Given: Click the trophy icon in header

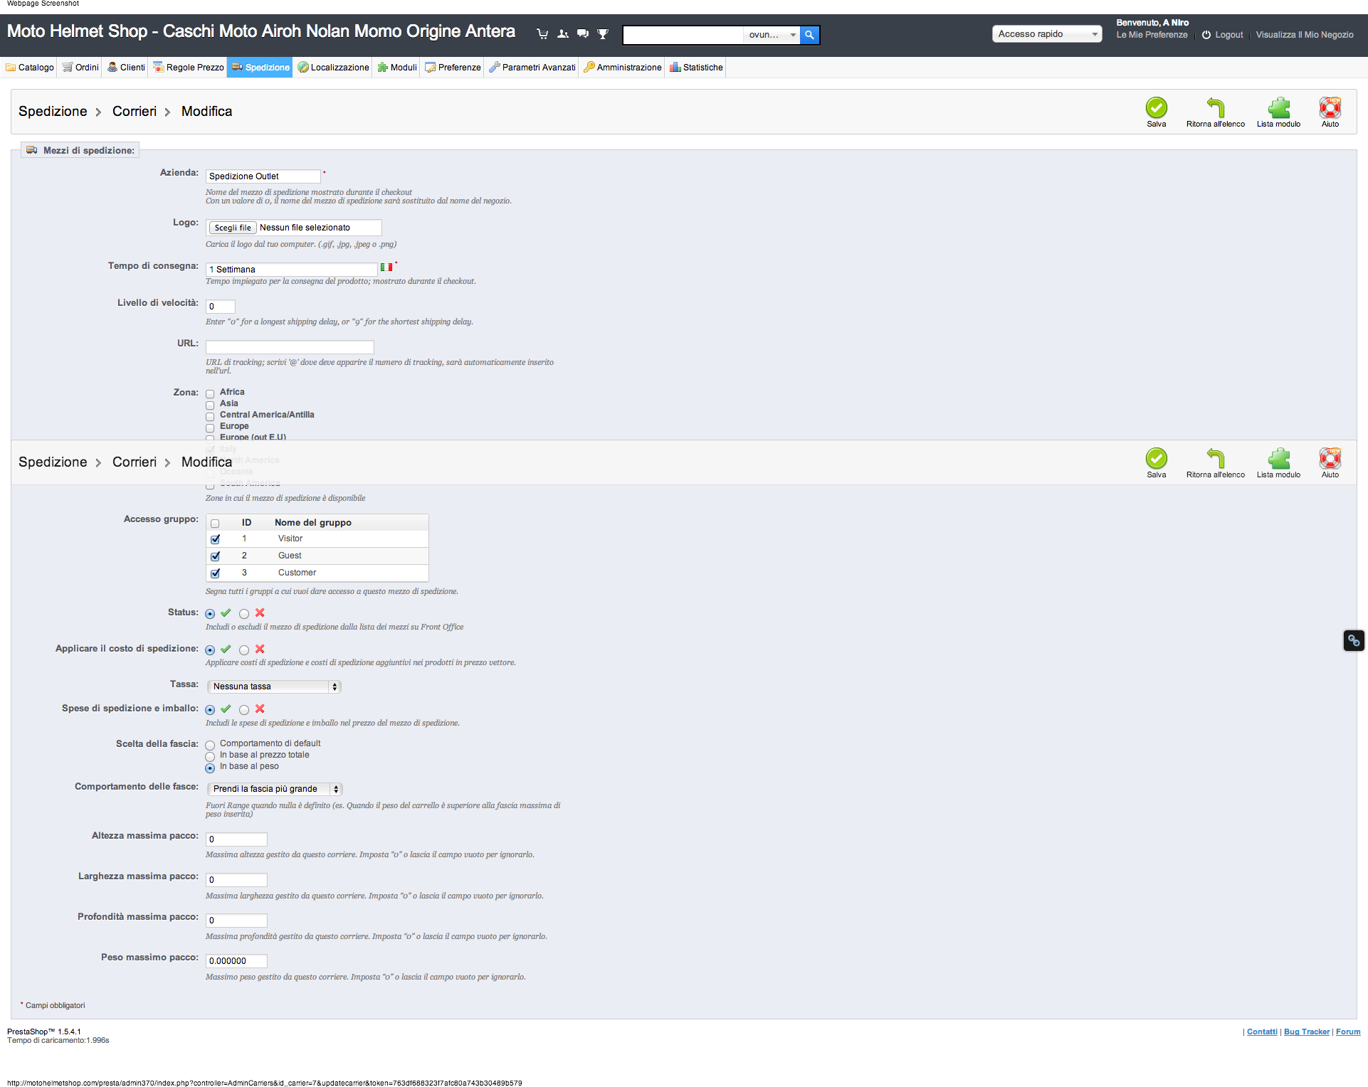Looking at the screenshot, I should pyautogui.click(x=603, y=34).
